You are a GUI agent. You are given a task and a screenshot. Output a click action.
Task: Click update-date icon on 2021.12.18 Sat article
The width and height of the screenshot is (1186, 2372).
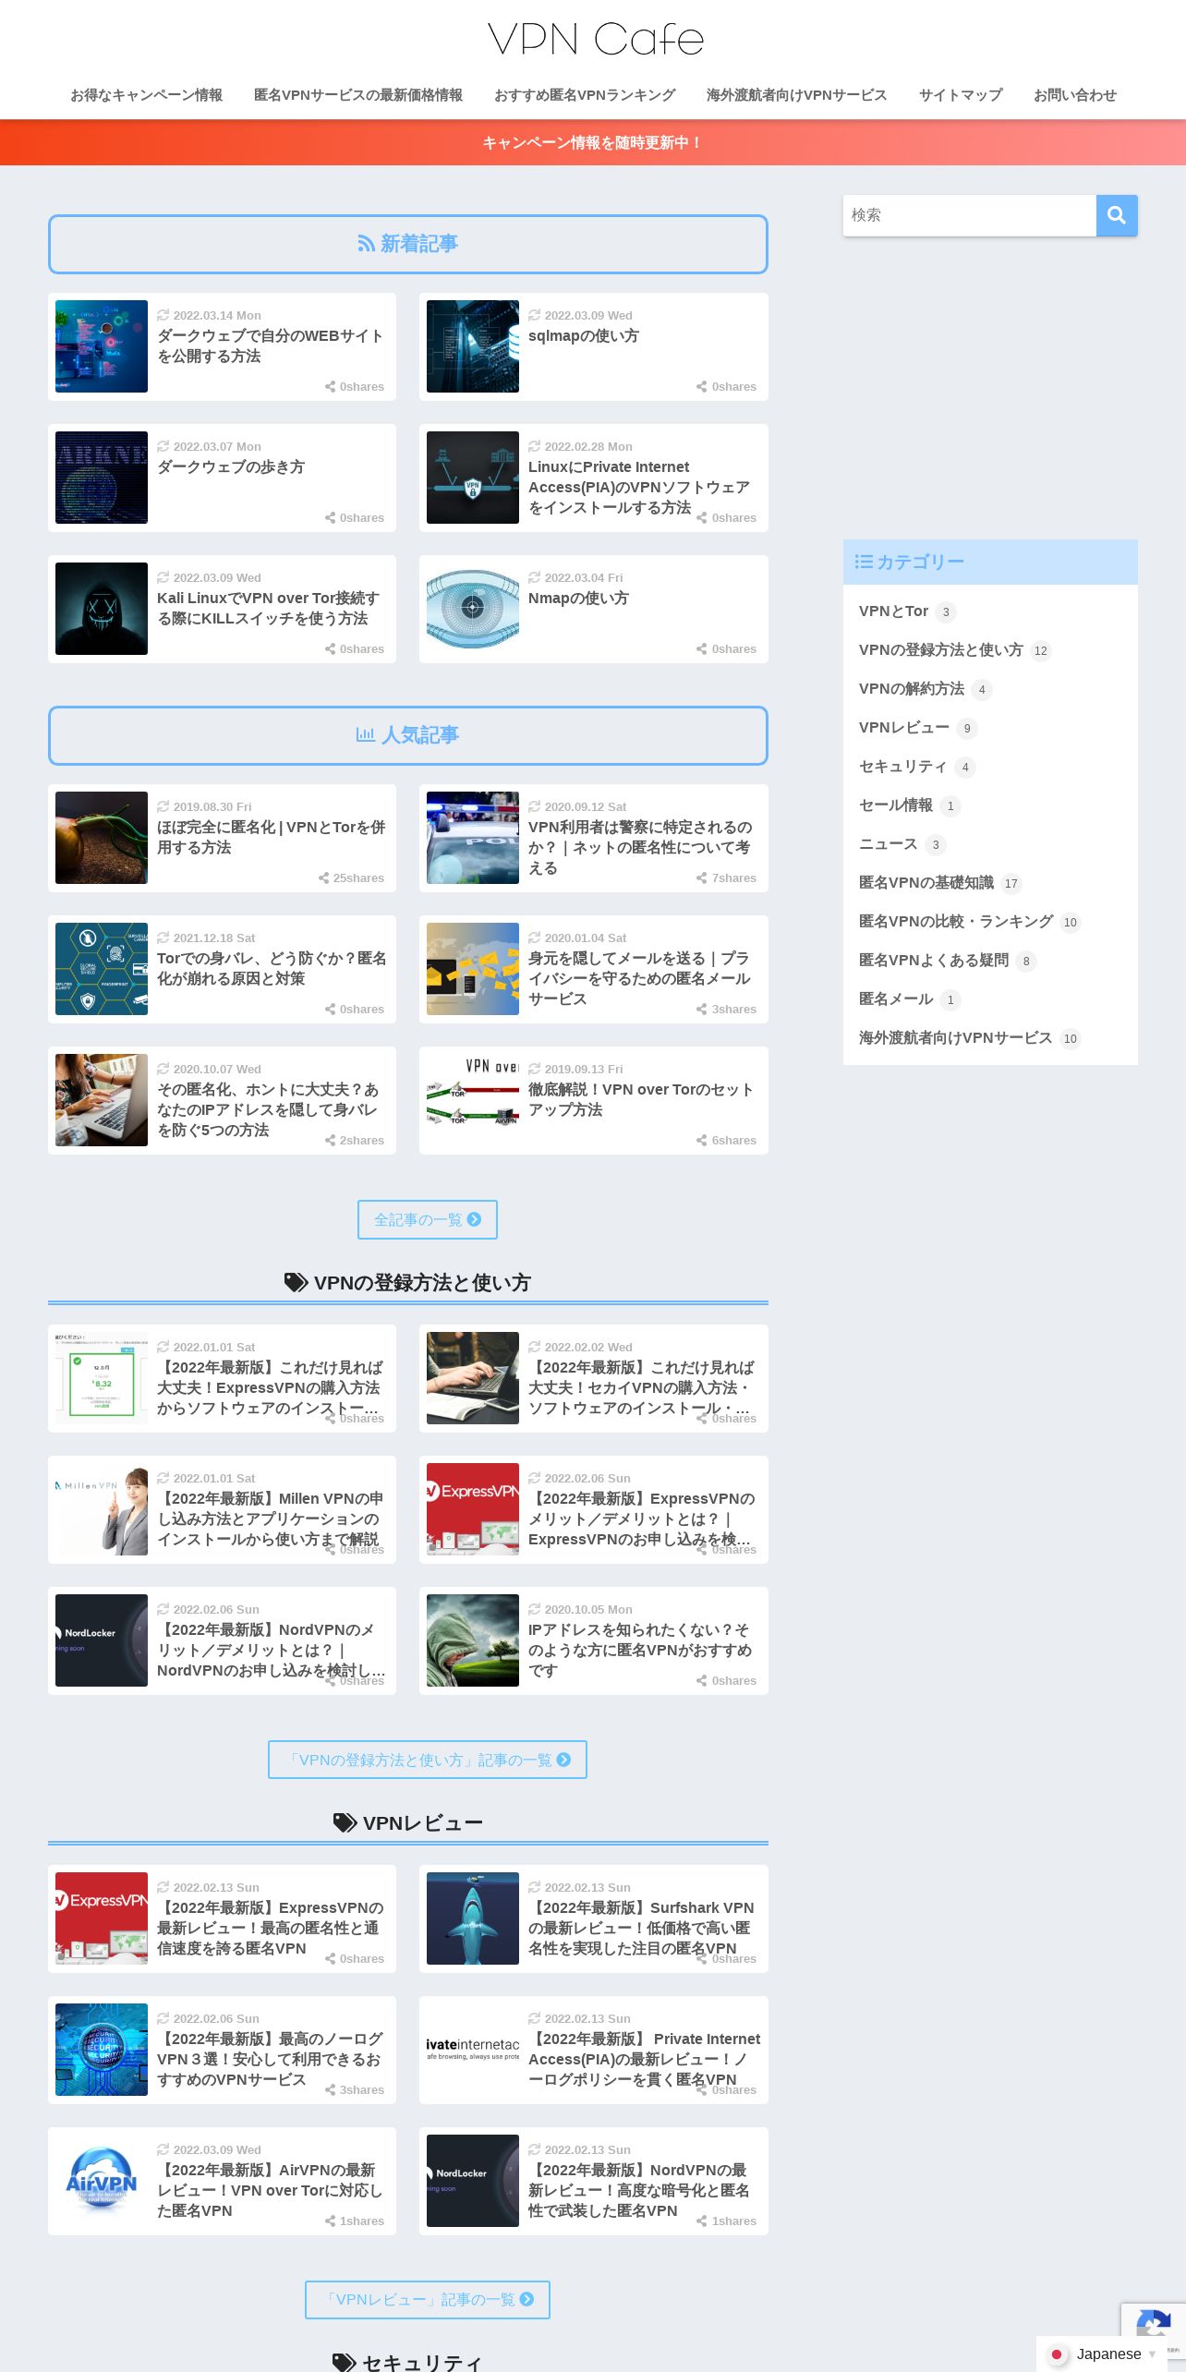tap(163, 938)
